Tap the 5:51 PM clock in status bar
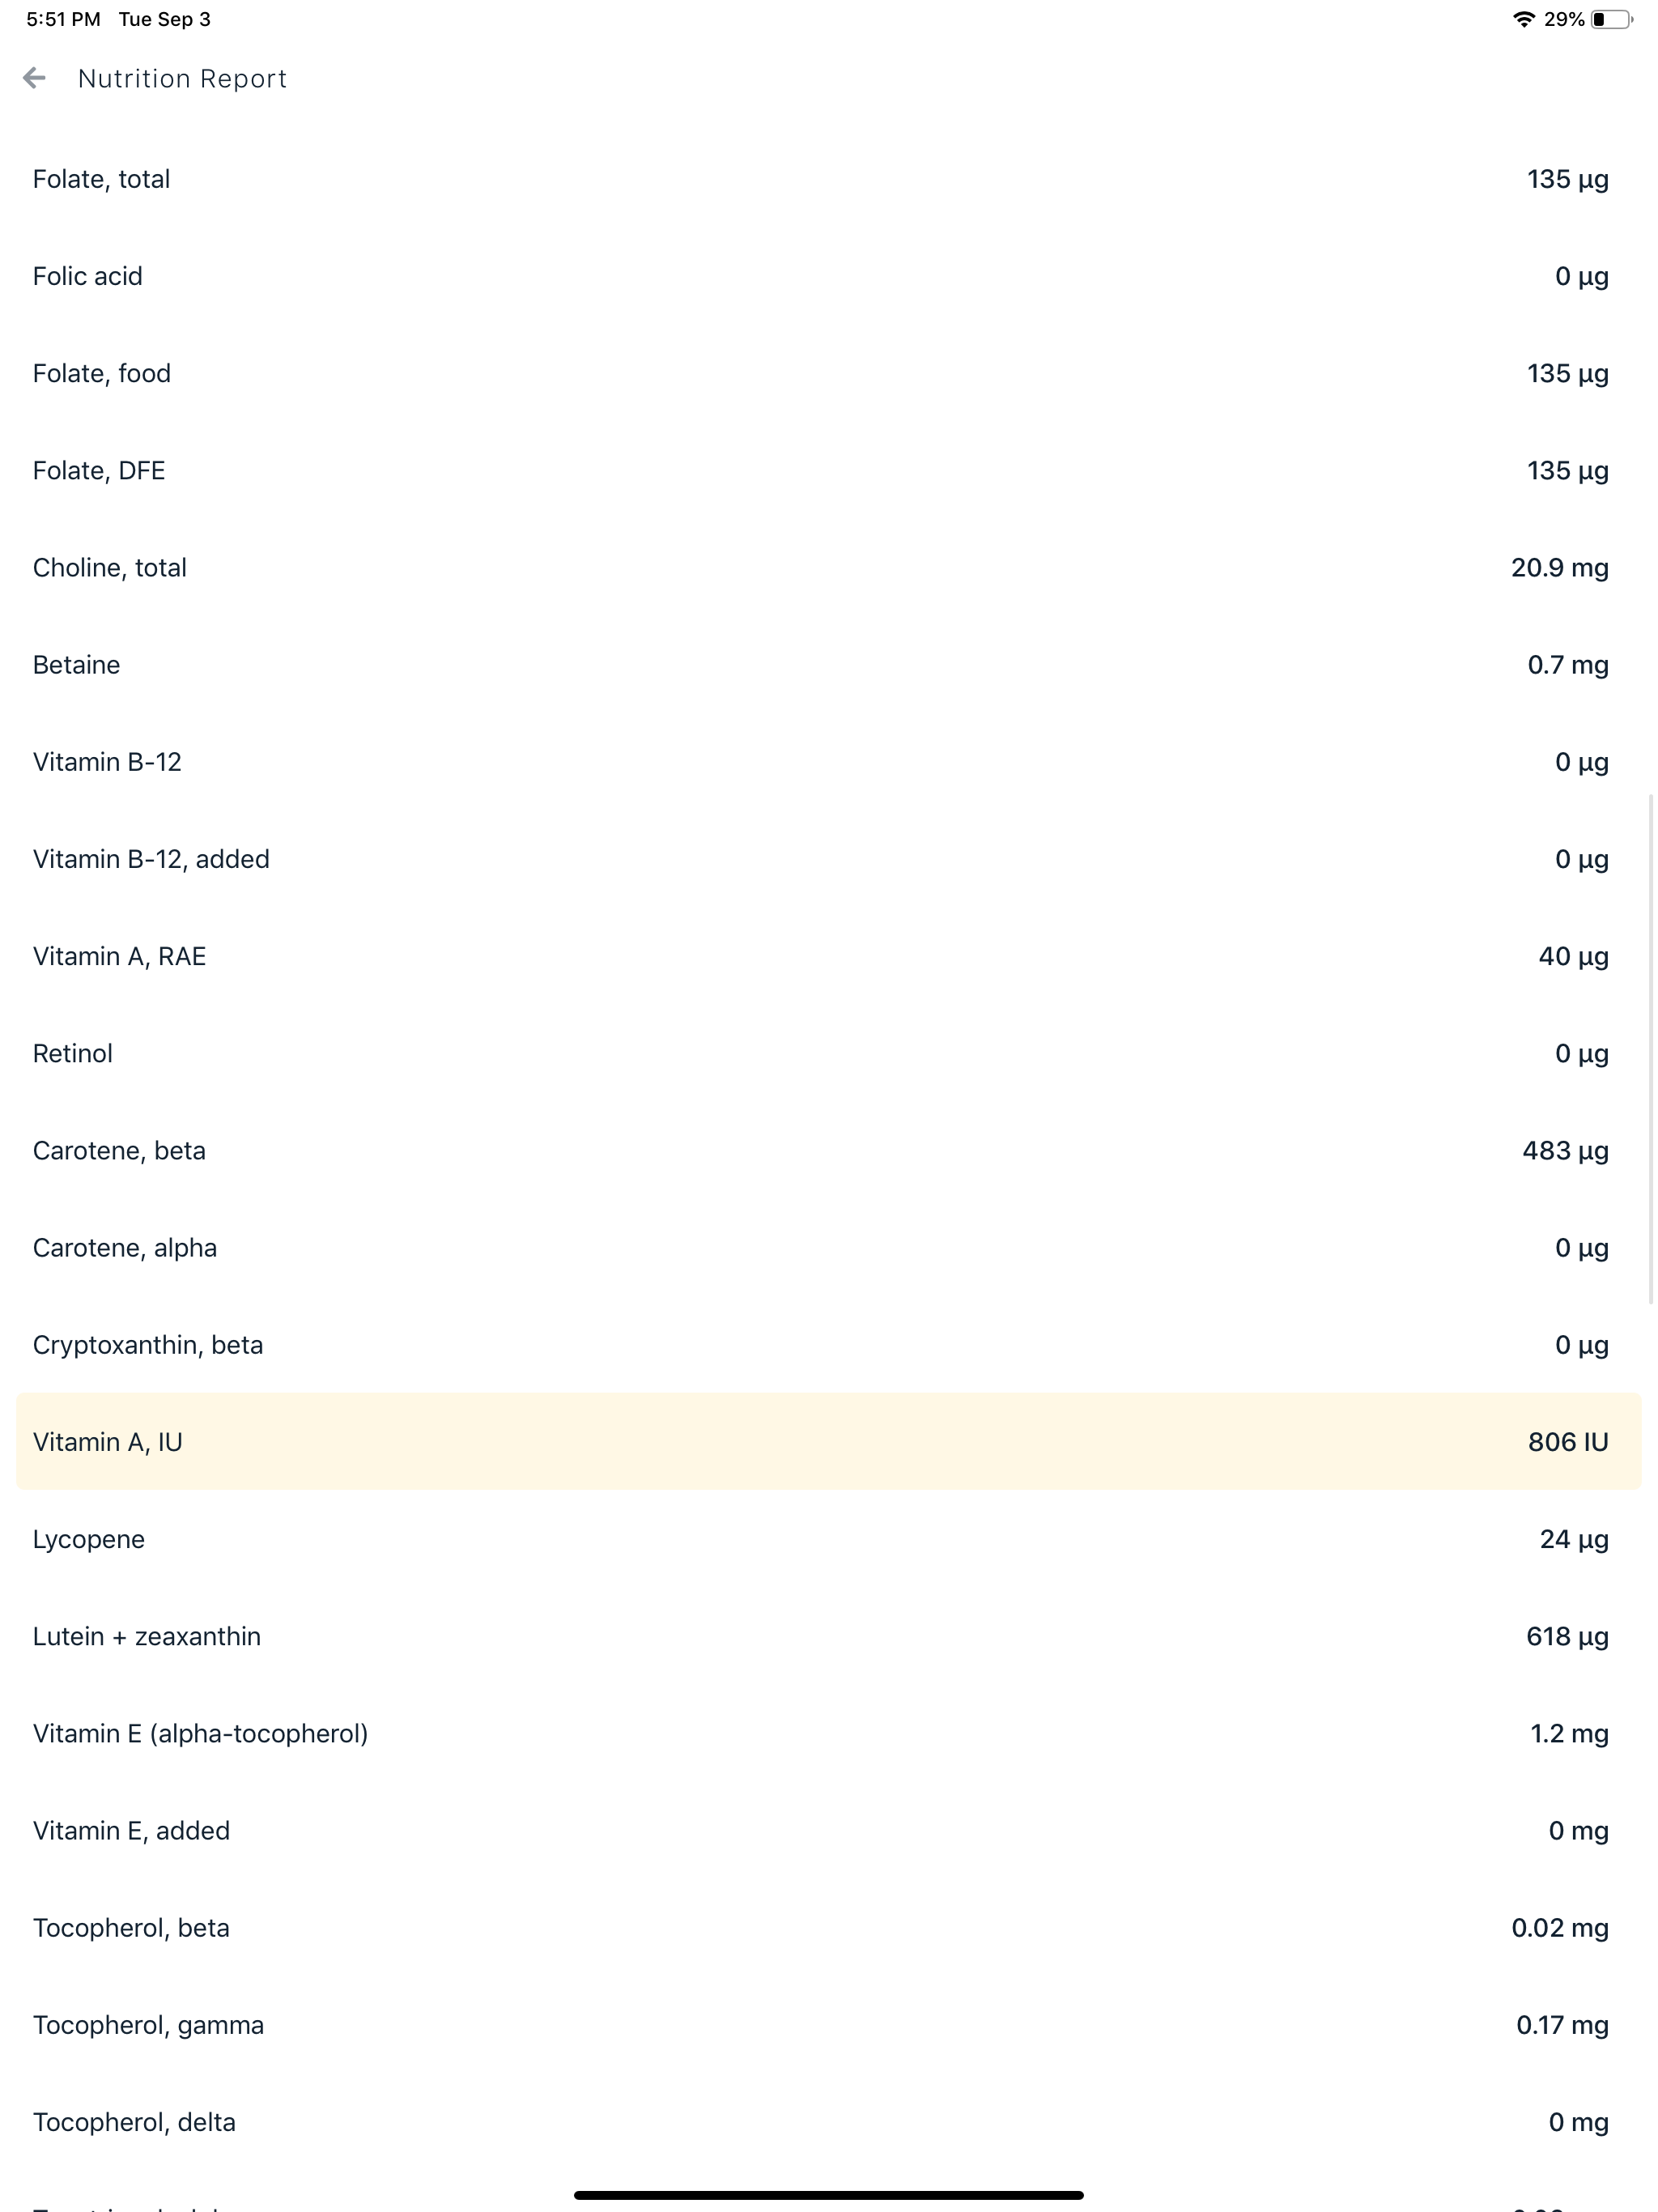Screen dimensions: 1658x2212 [x=63, y=19]
